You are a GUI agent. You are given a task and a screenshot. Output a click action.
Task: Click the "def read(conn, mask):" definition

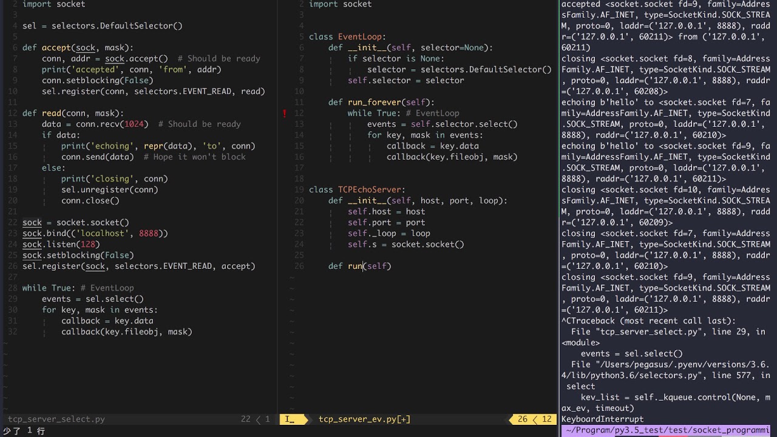tap(73, 113)
